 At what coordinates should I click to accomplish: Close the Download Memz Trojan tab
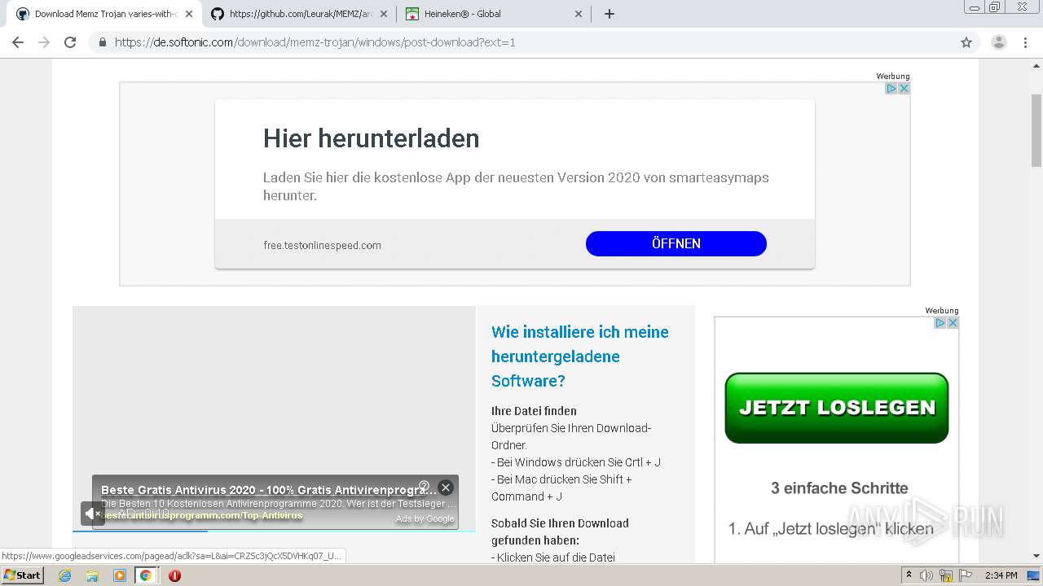[188, 14]
